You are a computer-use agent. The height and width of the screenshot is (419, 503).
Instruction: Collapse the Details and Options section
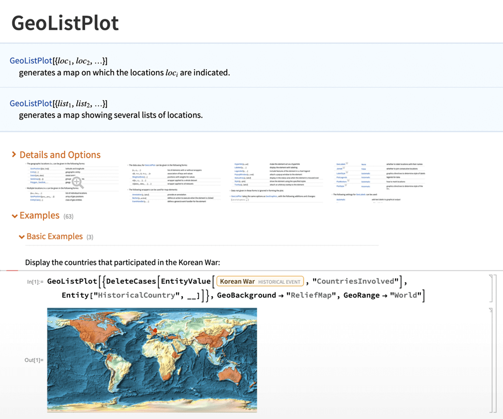point(14,155)
